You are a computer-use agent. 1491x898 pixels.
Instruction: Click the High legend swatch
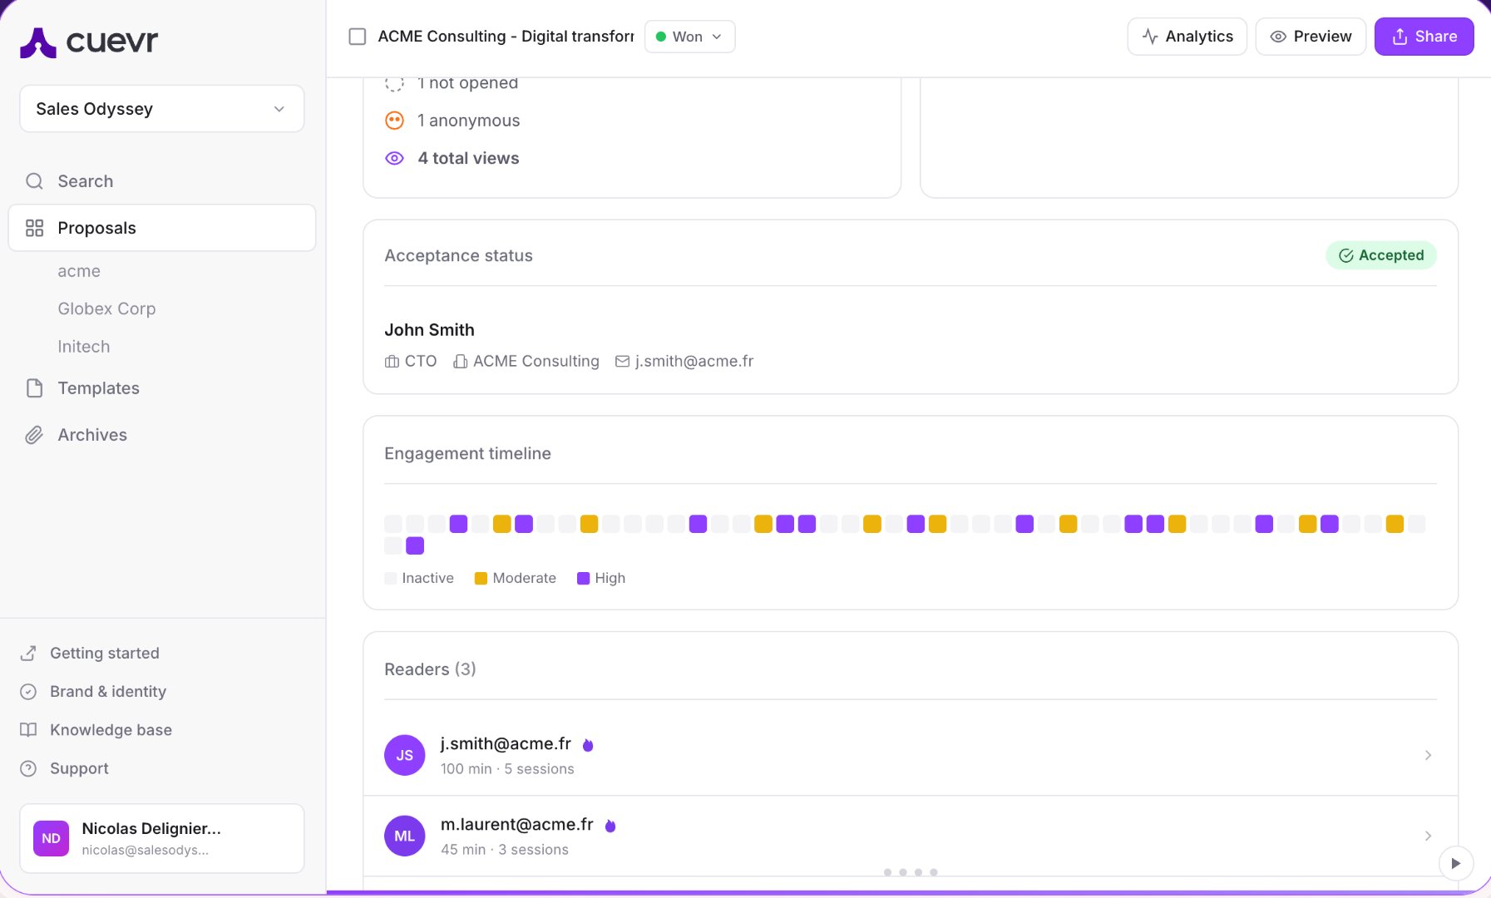click(583, 579)
